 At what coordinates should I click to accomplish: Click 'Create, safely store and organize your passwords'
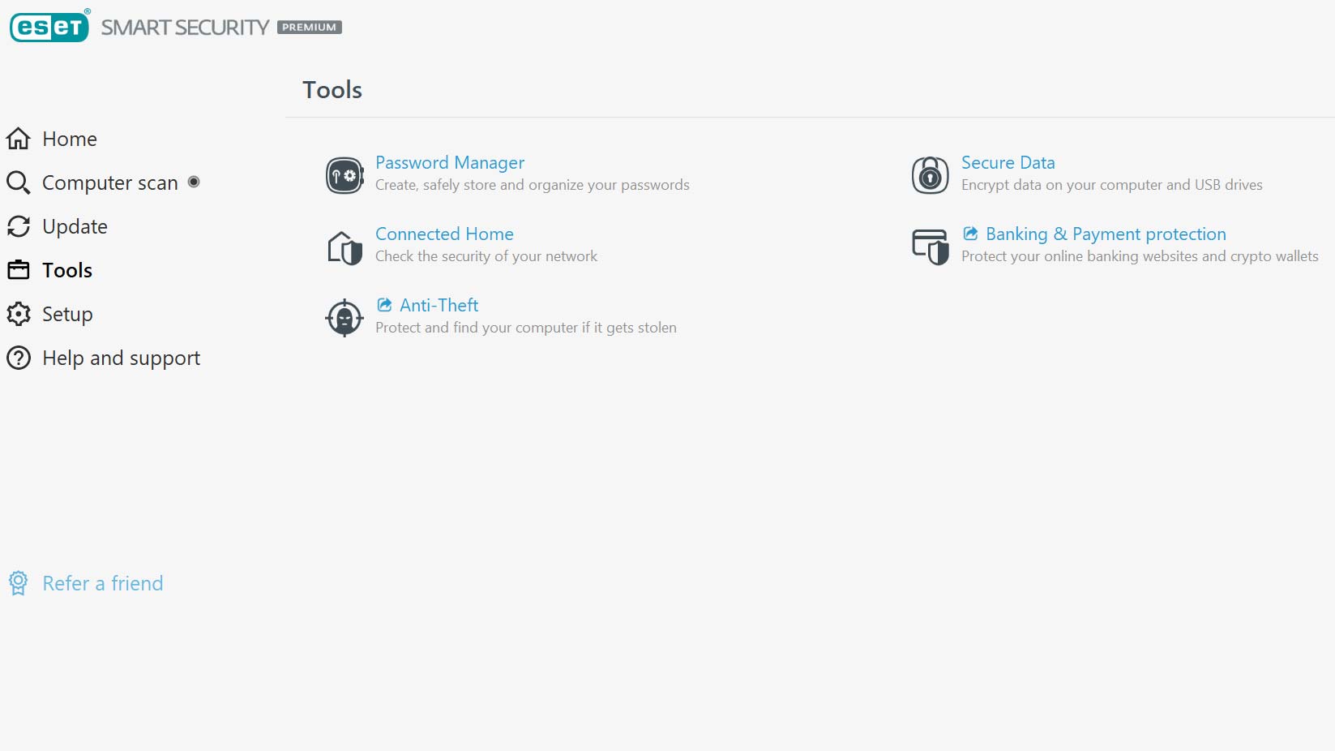(533, 185)
